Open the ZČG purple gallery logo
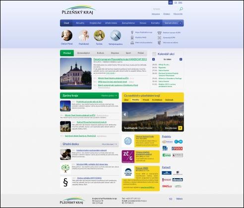244x208 pixels. (x=128, y=156)
